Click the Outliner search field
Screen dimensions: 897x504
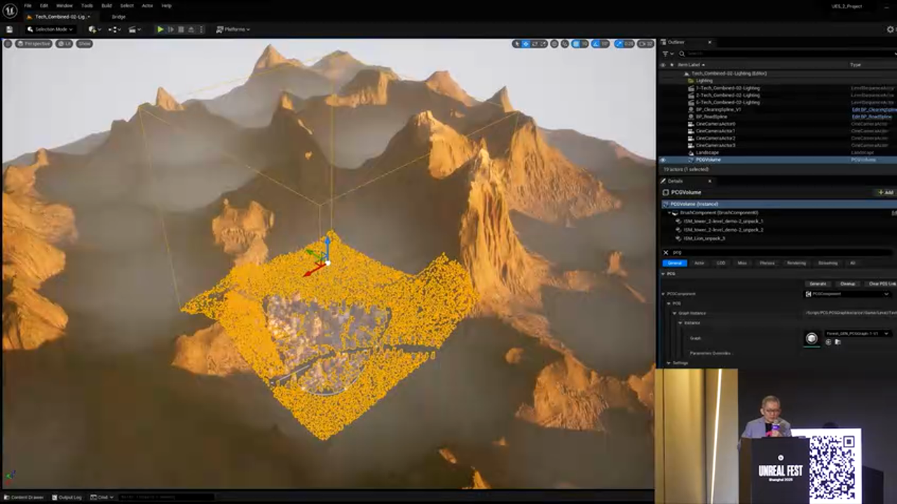[x=771, y=53]
